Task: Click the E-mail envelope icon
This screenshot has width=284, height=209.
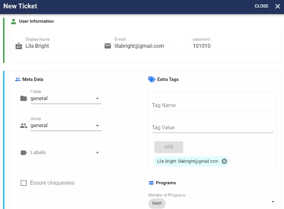Action: [x=108, y=46]
